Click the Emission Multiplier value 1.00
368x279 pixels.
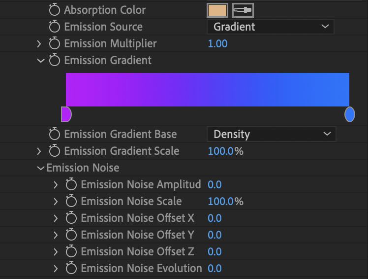(x=217, y=44)
